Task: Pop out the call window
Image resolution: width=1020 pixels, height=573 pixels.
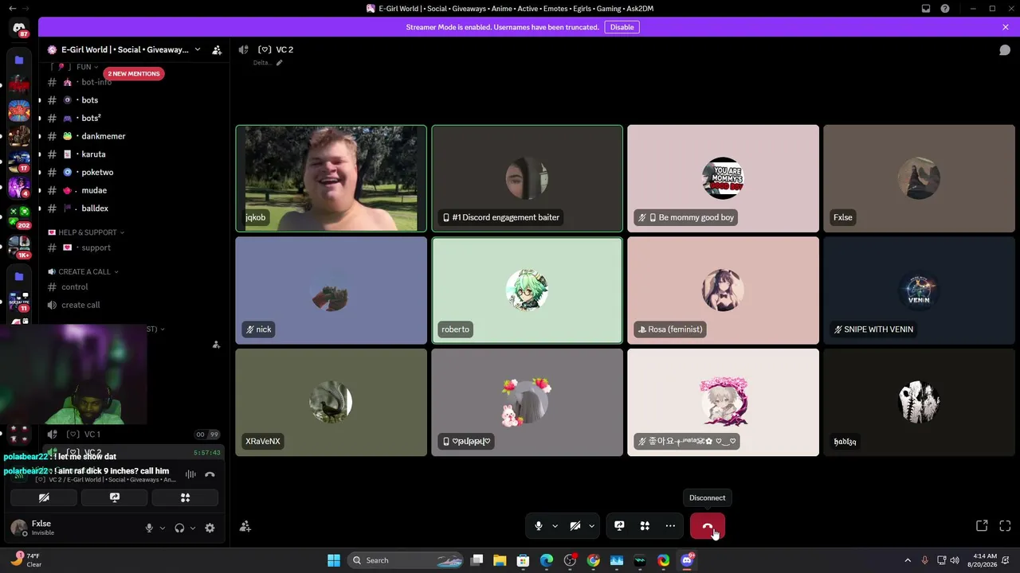Action: tap(982, 526)
